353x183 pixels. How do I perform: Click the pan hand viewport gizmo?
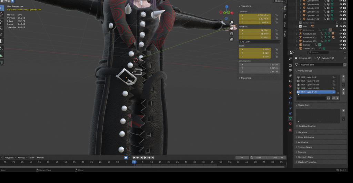[232, 28]
